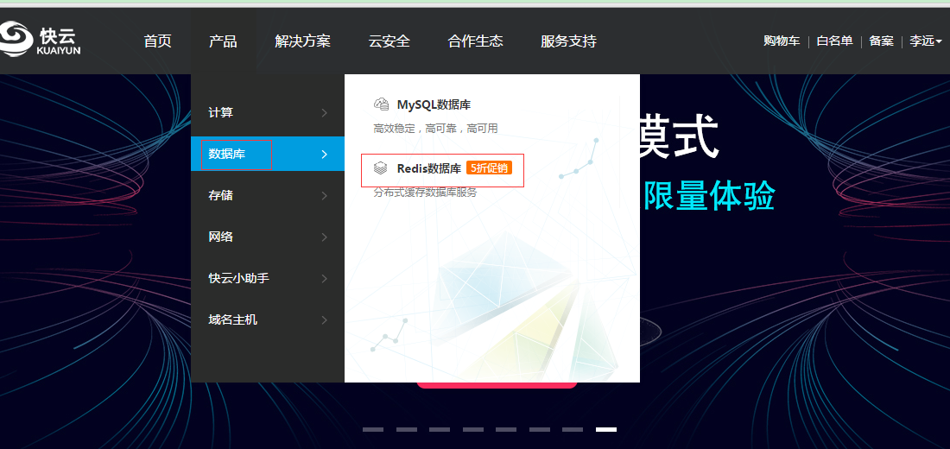Screen dimensions: 950x449
Task: Go to 购物车 shopping cart
Action: click(x=782, y=41)
